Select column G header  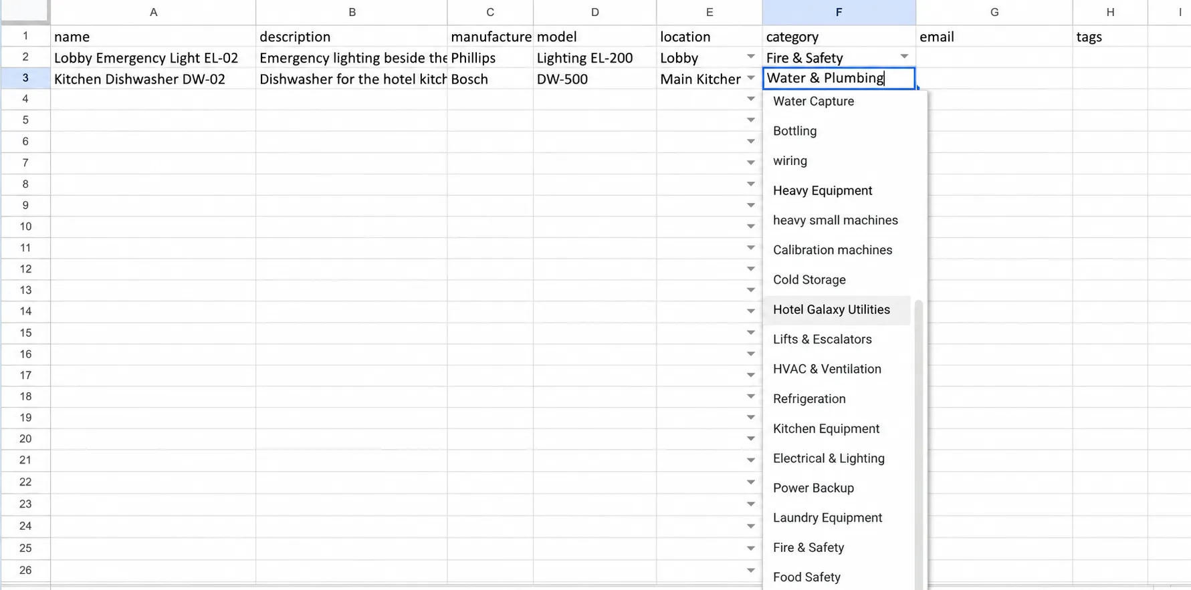click(x=994, y=12)
